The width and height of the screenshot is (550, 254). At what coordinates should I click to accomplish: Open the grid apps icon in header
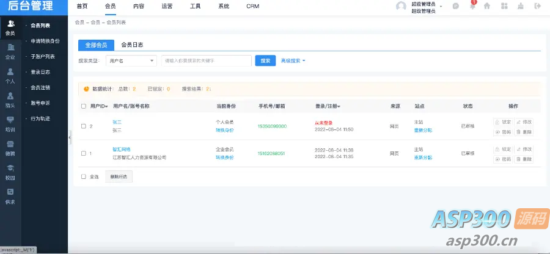504,6
